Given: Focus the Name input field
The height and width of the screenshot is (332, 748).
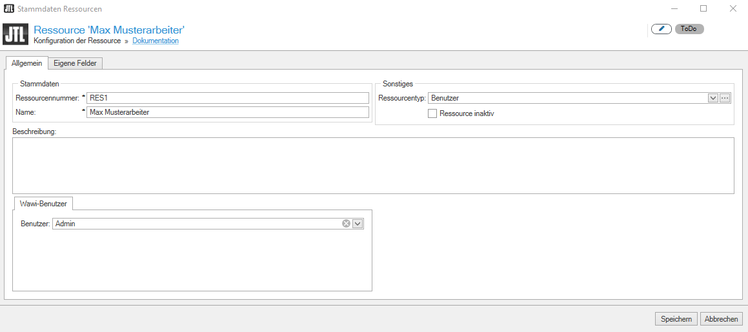Looking at the screenshot, I should (x=227, y=112).
